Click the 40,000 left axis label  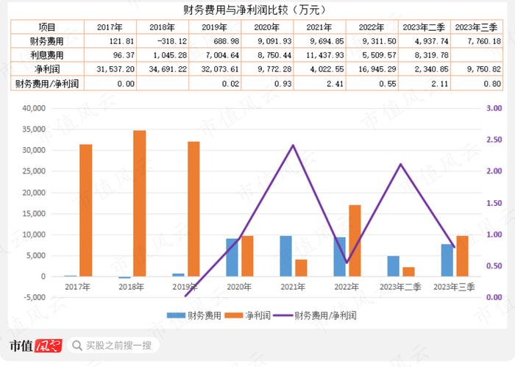(34, 108)
